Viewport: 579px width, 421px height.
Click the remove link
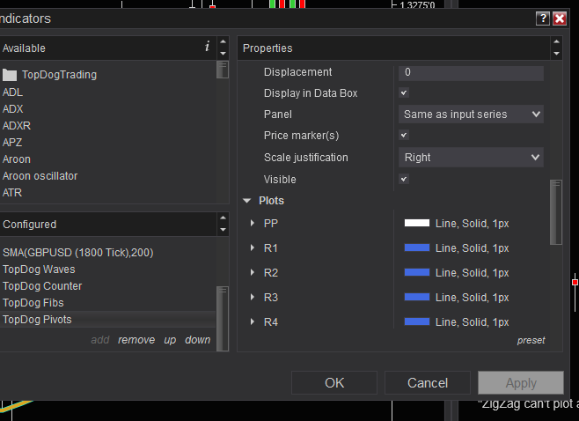click(x=136, y=340)
